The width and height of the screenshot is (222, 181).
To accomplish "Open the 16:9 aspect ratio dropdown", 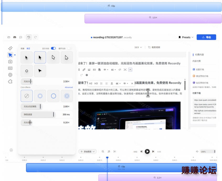I will [x=138, y=47].
